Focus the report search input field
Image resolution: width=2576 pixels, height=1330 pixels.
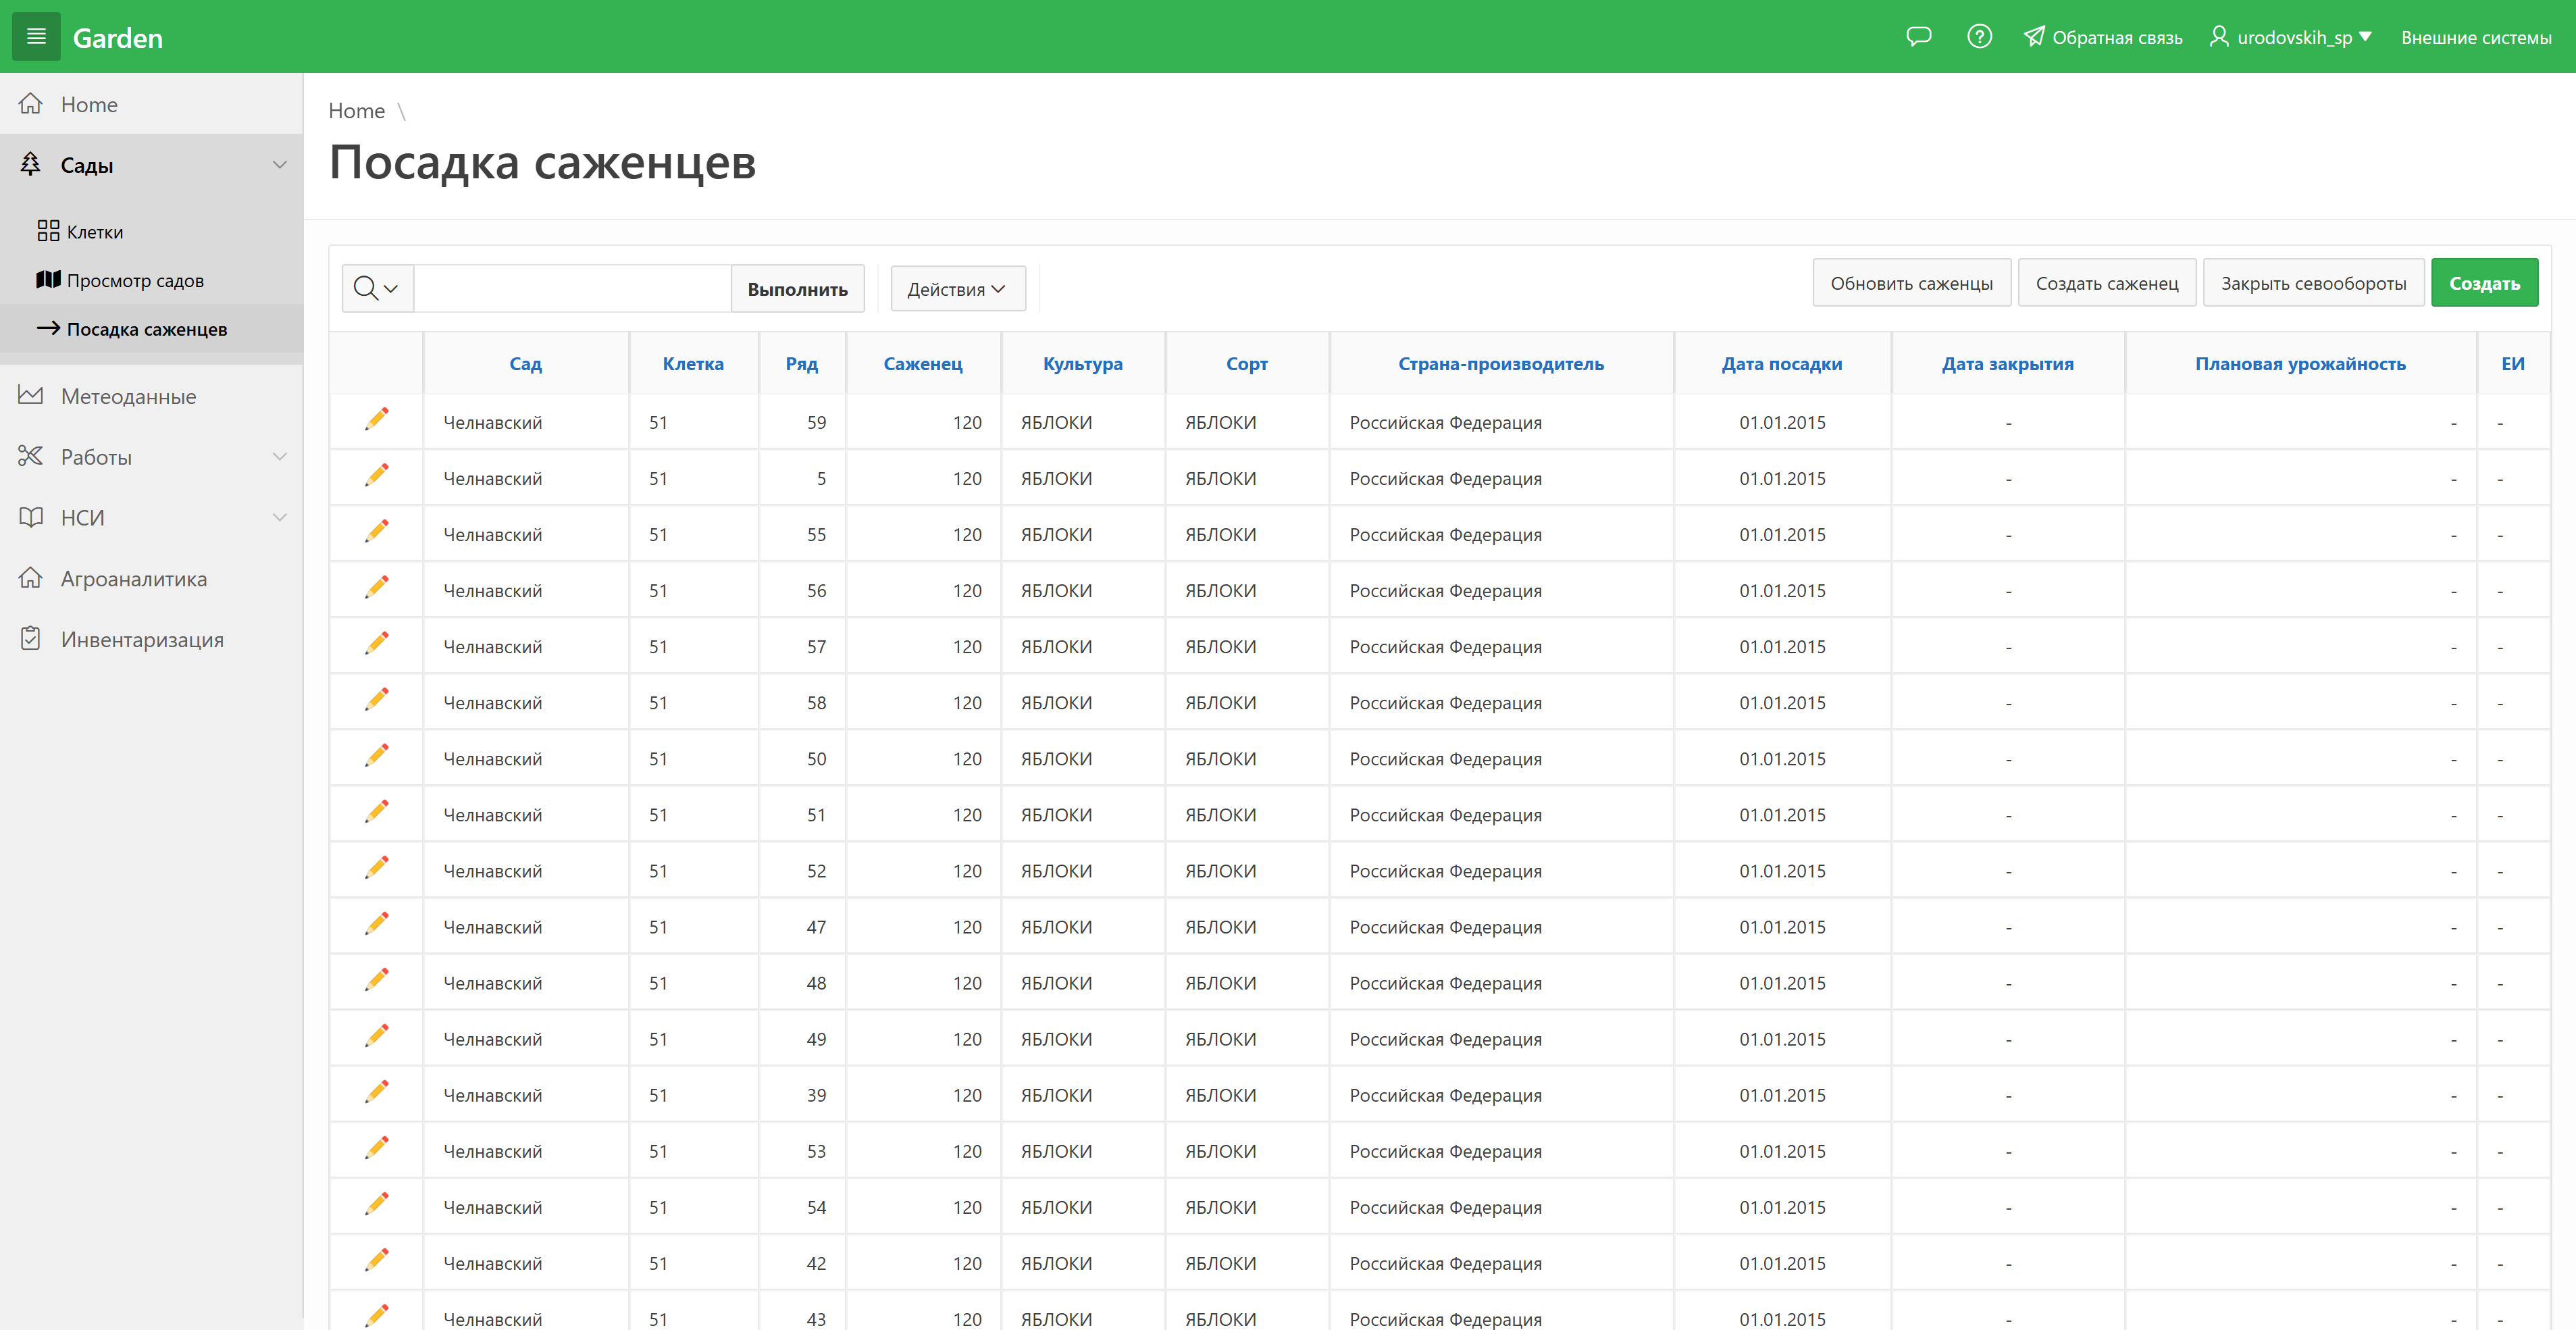coord(572,289)
